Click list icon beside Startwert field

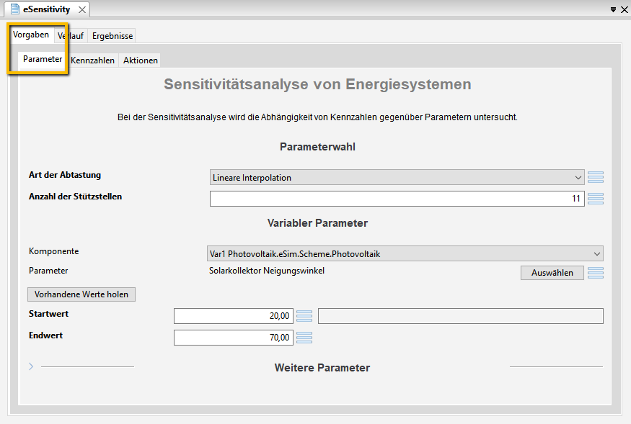pyautogui.click(x=304, y=316)
